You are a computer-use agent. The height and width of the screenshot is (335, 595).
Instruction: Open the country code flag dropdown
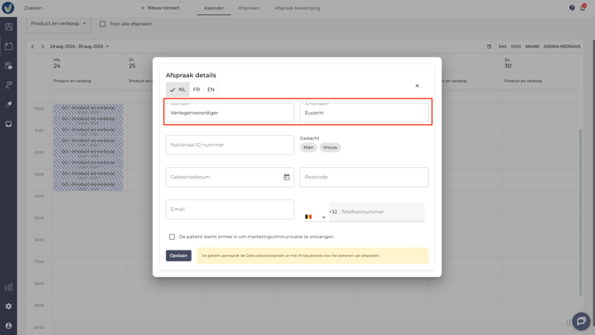[x=315, y=217]
